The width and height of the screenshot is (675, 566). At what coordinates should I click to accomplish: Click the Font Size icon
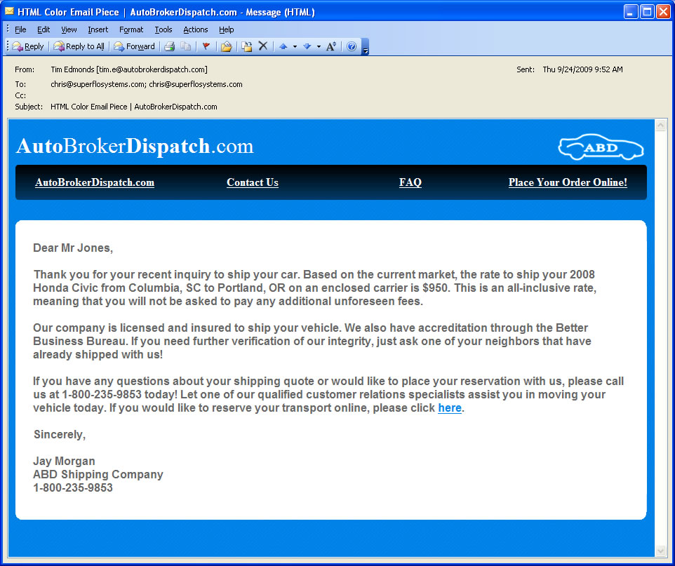point(330,46)
